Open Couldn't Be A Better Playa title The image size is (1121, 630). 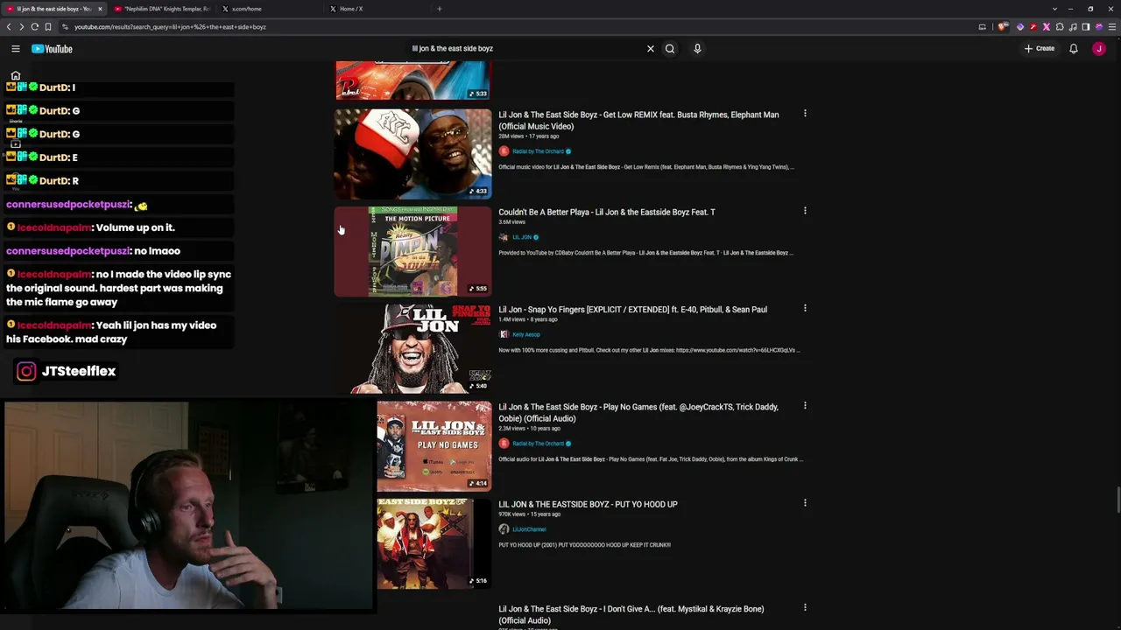tap(607, 212)
